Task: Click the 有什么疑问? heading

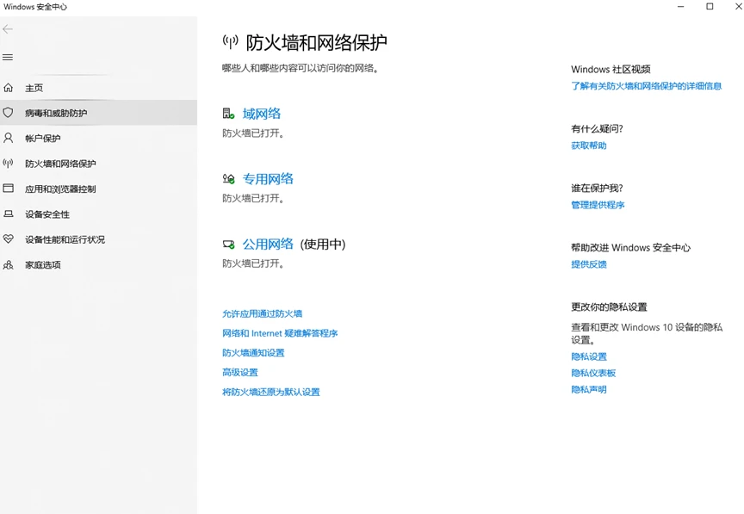Action: [597, 128]
